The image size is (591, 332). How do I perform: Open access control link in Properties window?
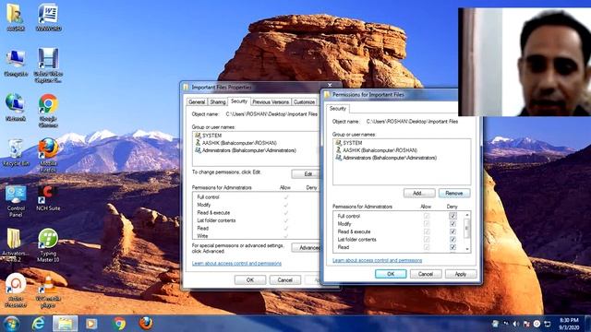(236, 264)
